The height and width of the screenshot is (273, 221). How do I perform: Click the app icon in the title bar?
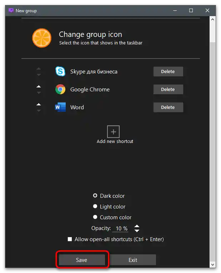tap(11, 10)
